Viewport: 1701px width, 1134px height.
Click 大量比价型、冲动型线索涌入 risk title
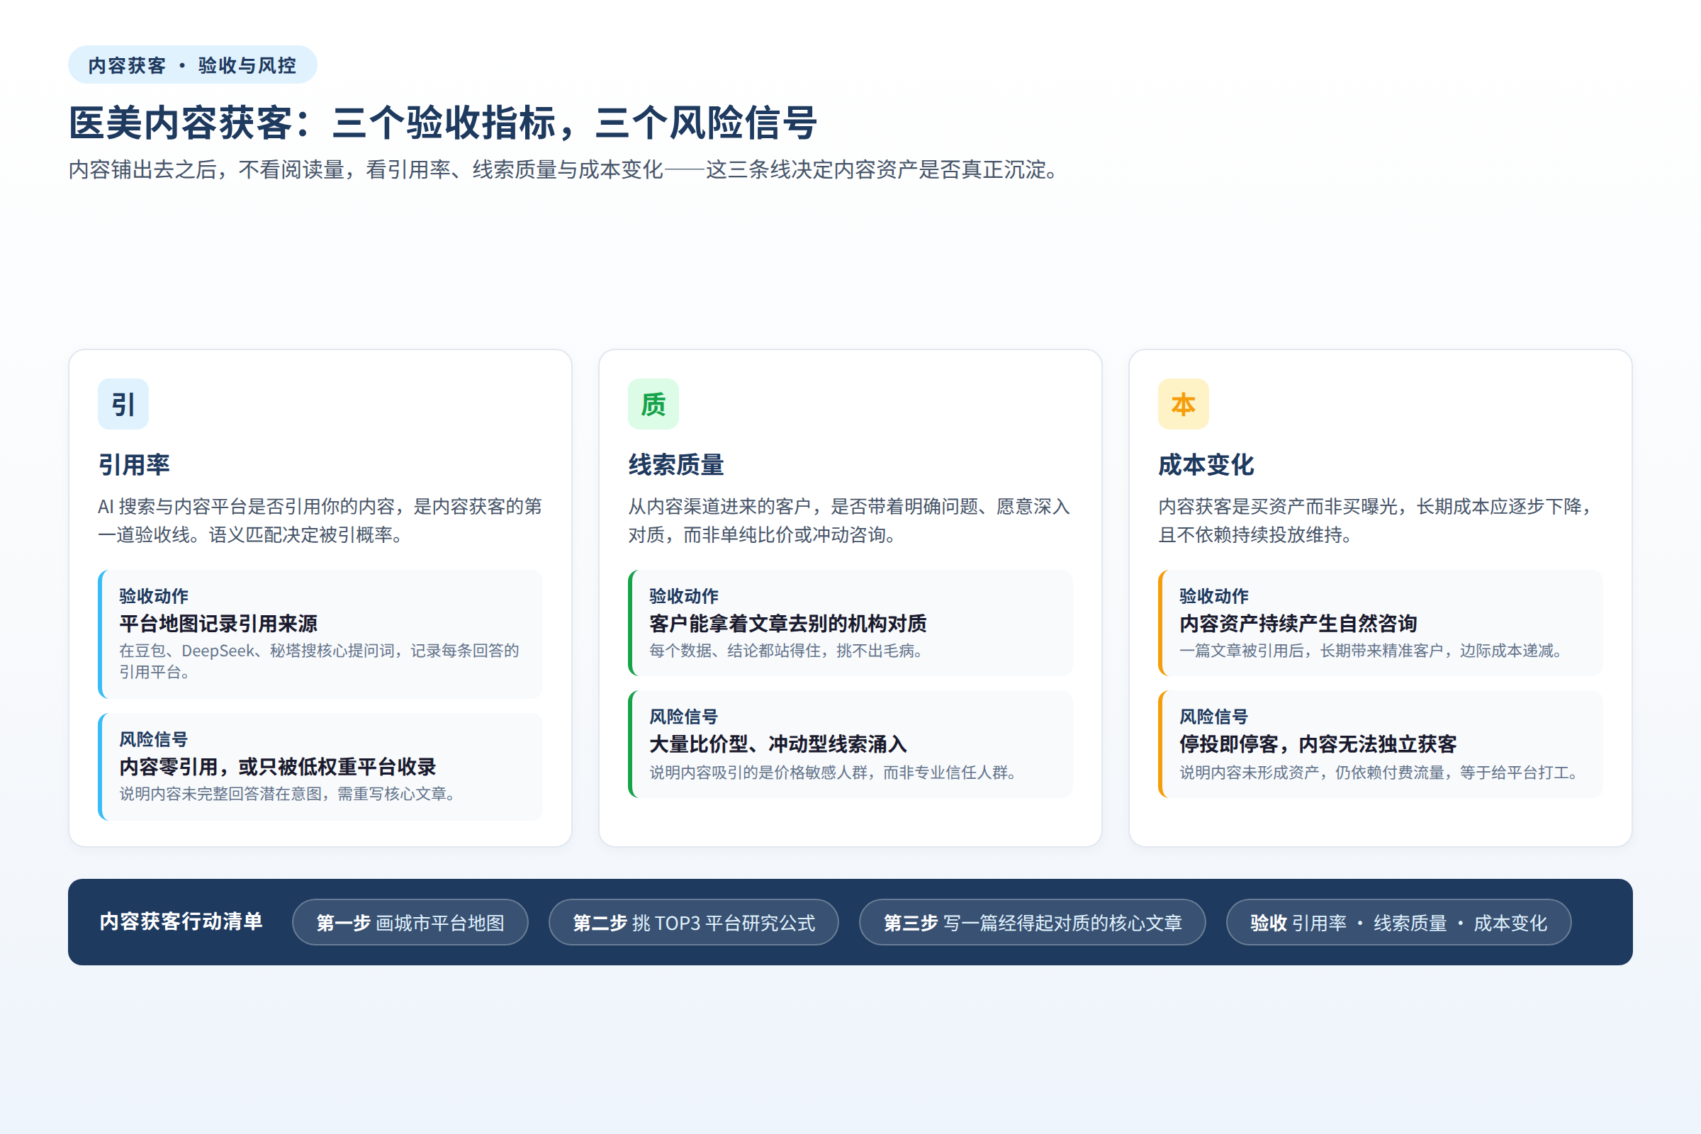[x=778, y=744]
